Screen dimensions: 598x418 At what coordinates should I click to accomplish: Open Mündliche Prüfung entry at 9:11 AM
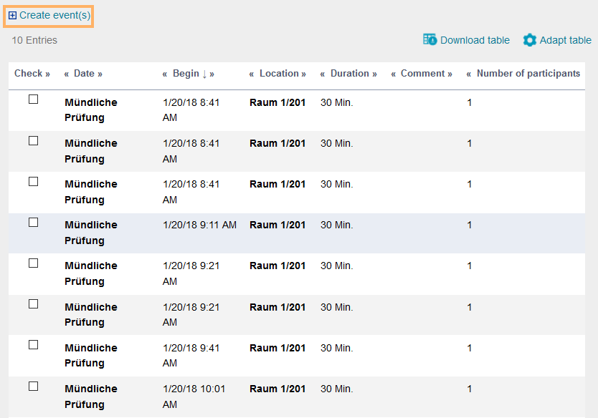tap(90, 233)
